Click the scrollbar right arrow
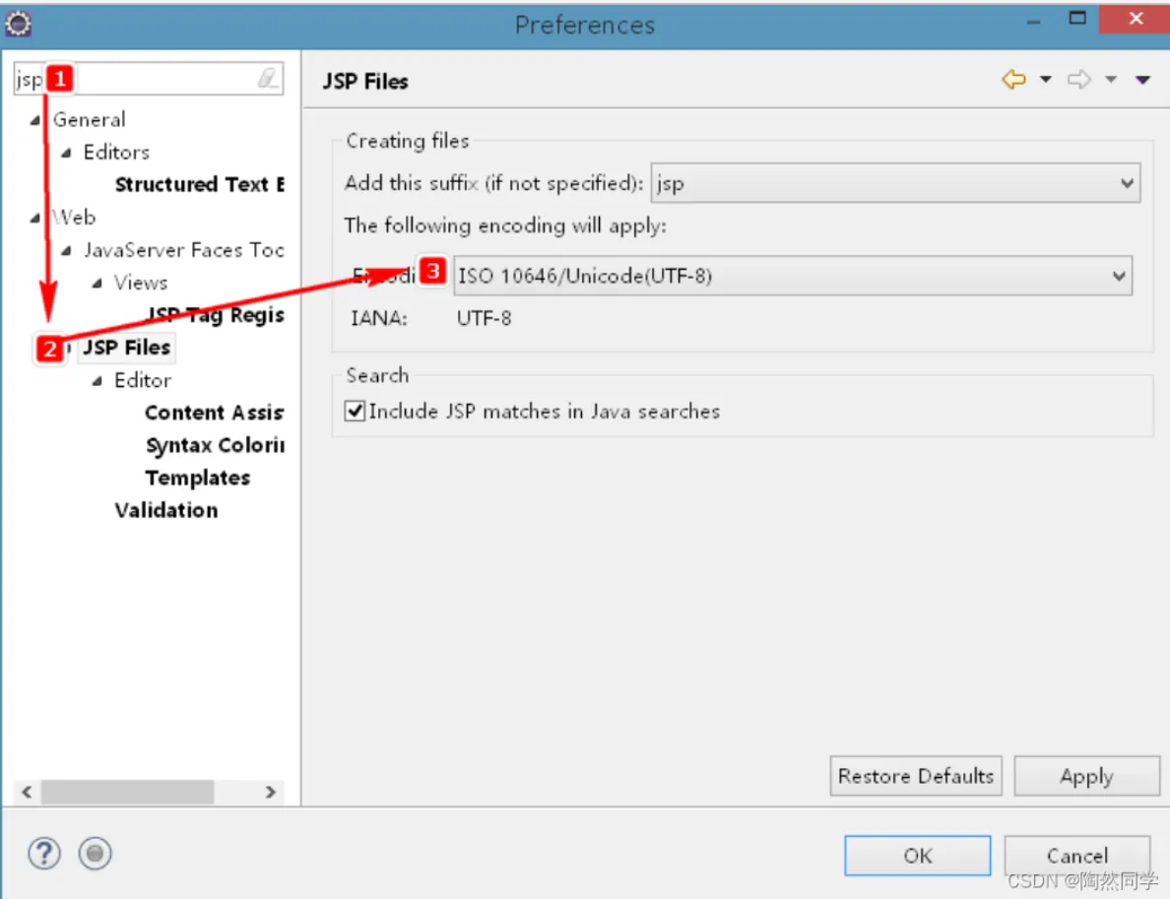The width and height of the screenshot is (1170, 899). [271, 792]
